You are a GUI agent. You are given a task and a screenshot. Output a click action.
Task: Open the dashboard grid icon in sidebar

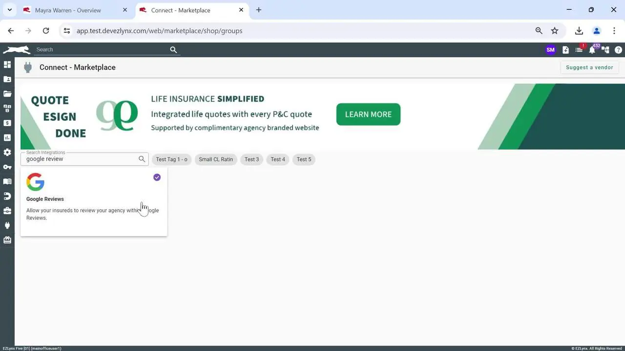pyautogui.click(x=7, y=64)
